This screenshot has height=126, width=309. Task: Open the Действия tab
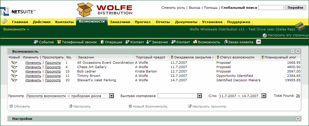click(x=42, y=22)
